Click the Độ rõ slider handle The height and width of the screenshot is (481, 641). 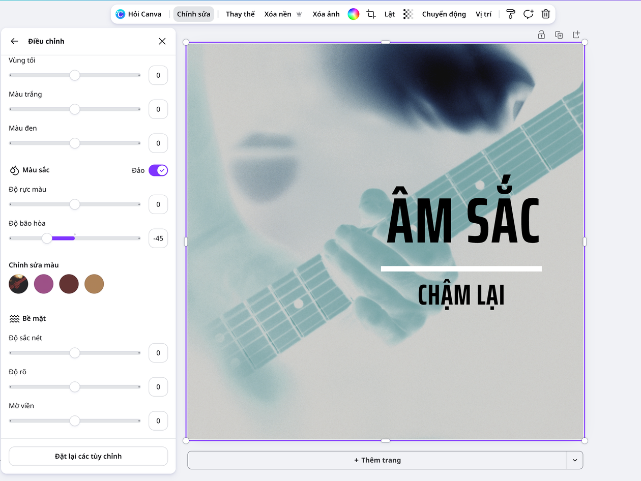[x=75, y=387]
